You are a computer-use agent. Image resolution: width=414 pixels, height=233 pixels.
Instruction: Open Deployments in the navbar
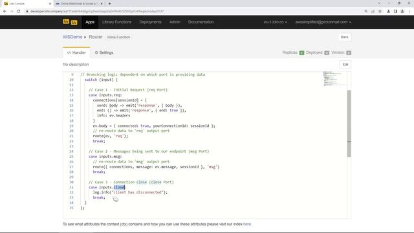point(150,22)
